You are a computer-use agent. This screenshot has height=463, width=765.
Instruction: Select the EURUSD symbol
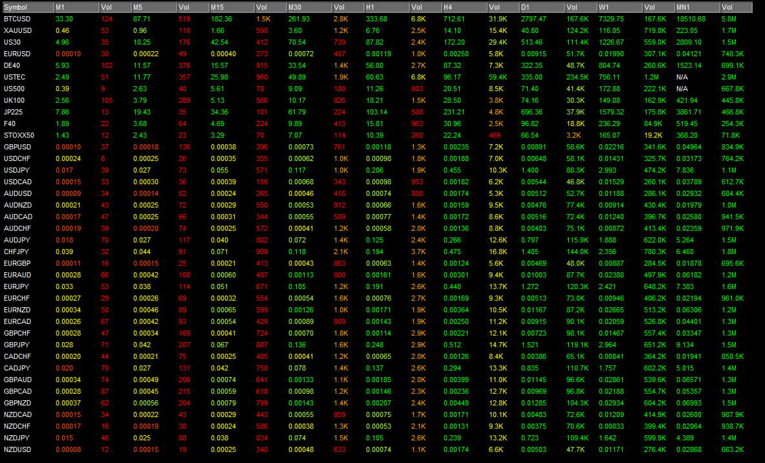pos(17,54)
